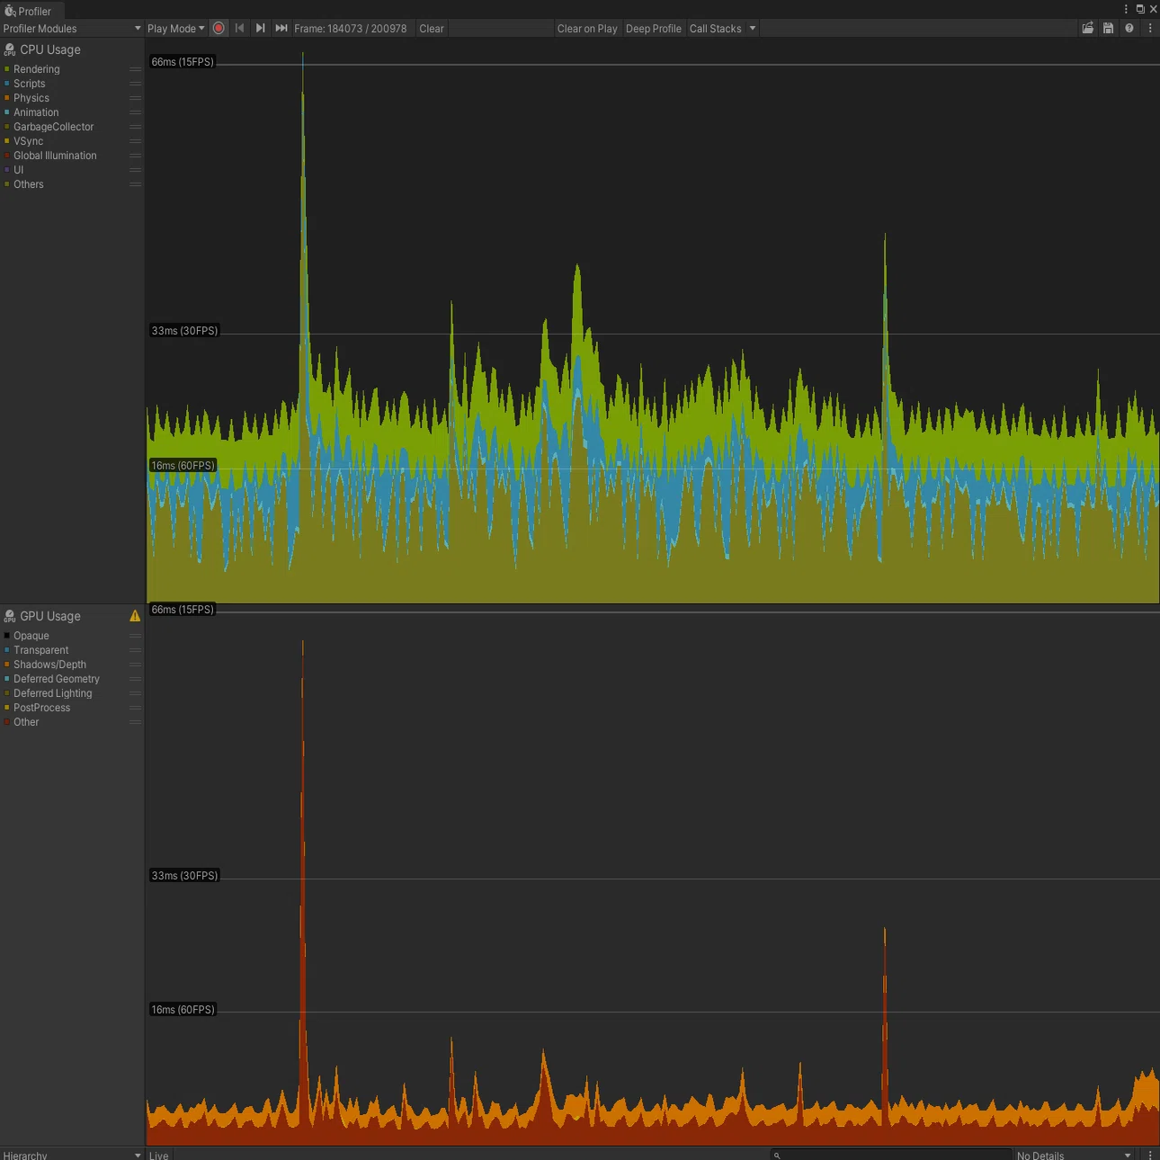Screen dimensions: 1160x1160
Task: Save profiler data icon
Action: [1108, 28]
